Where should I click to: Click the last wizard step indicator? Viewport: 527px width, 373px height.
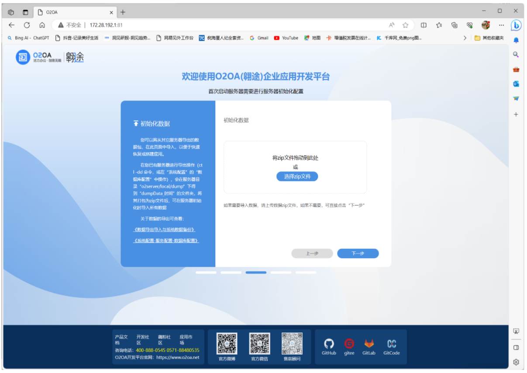(306, 272)
